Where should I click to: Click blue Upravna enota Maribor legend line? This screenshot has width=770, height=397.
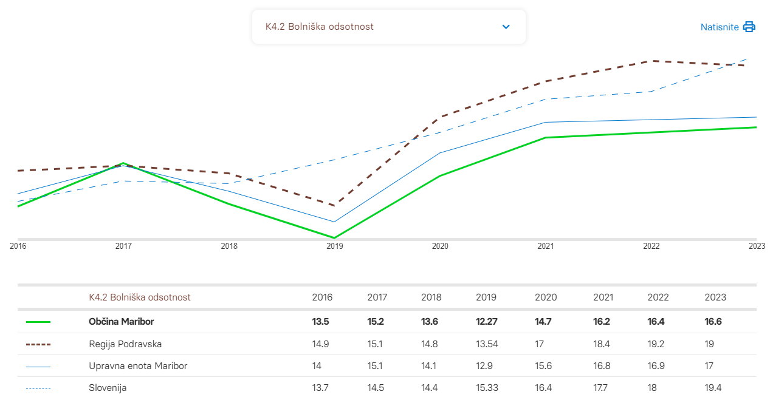38,366
